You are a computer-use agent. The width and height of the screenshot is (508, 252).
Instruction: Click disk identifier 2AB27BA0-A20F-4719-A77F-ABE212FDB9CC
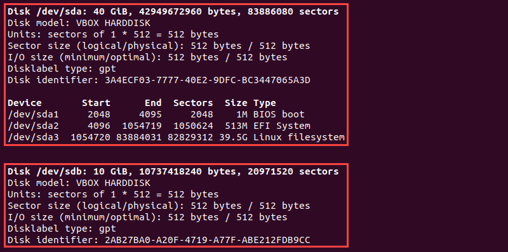[x=208, y=240]
